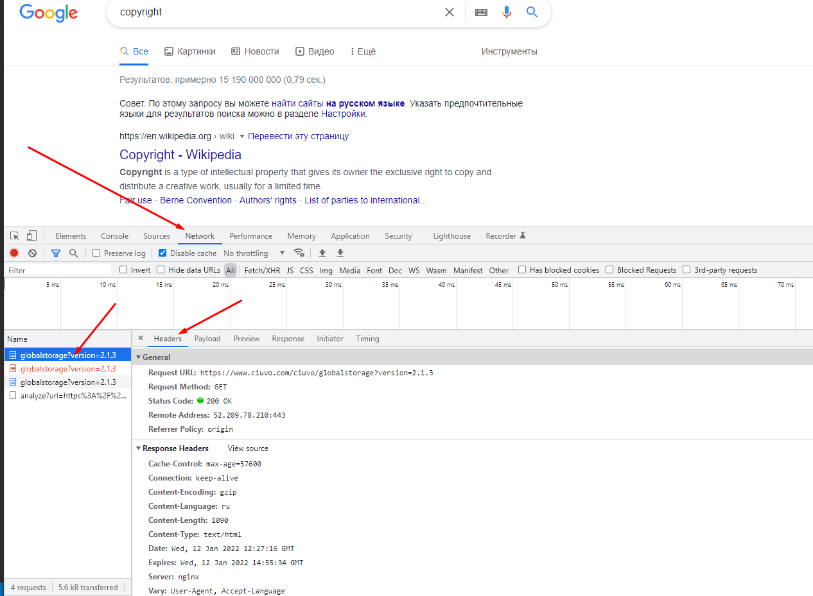This screenshot has height=596, width=813.
Task: Open network conditions settings icon
Action: pyautogui.click(x=299, y=253)
